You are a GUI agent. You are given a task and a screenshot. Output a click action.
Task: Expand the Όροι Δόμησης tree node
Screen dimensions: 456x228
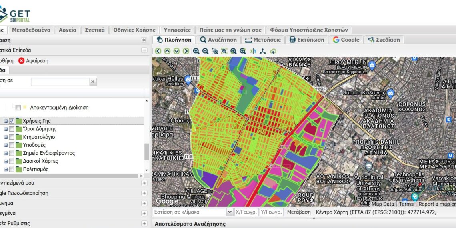[6, 129]
